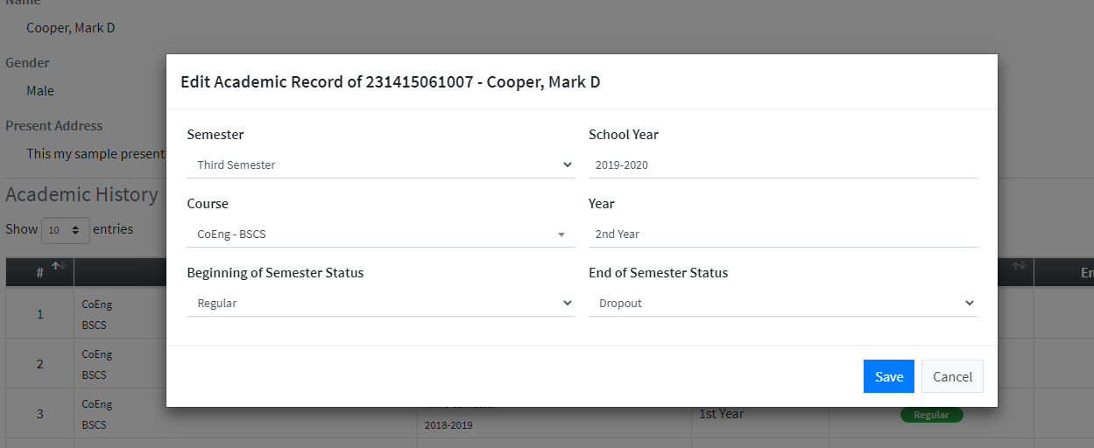1094x448 pixels.
Task: Select row number 3 in Academic History
Action: 39,414
